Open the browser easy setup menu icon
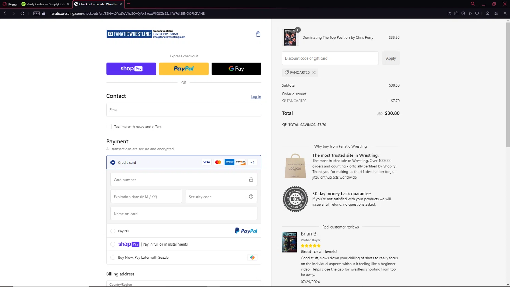Screen dimensions: 510x287 [x=496, y=13]
